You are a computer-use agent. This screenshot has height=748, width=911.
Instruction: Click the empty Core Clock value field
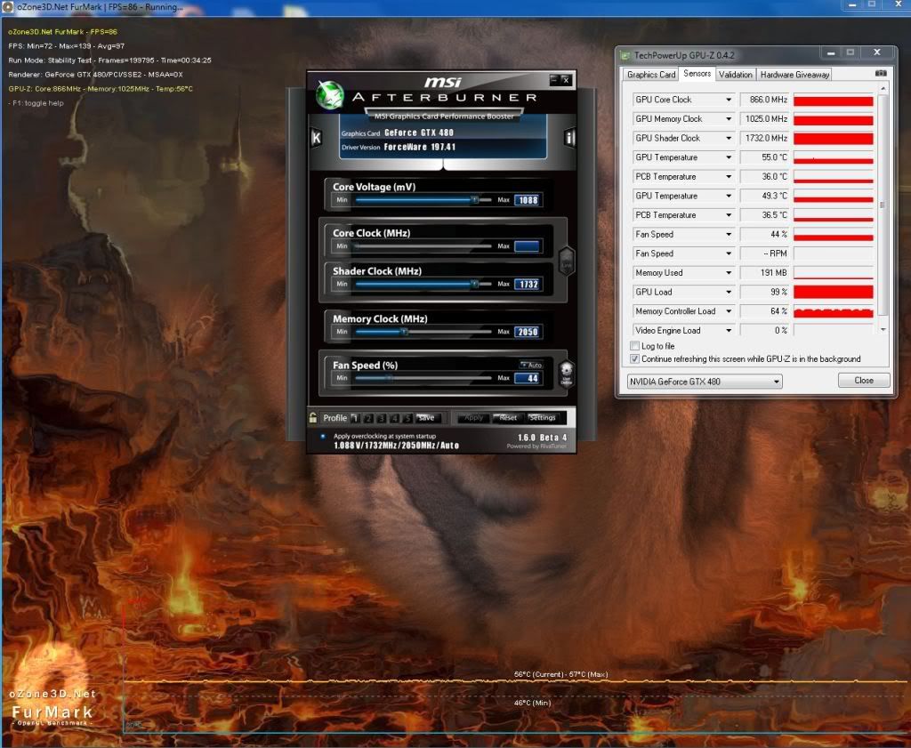coord(528,246)
